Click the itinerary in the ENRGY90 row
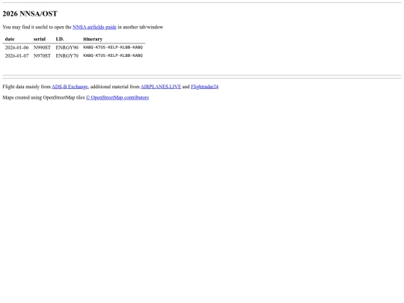 [113, 47]
